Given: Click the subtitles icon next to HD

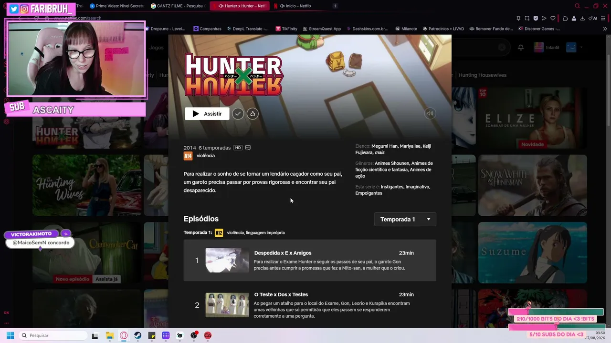Looking at the screenshot, I should [248, 148].
